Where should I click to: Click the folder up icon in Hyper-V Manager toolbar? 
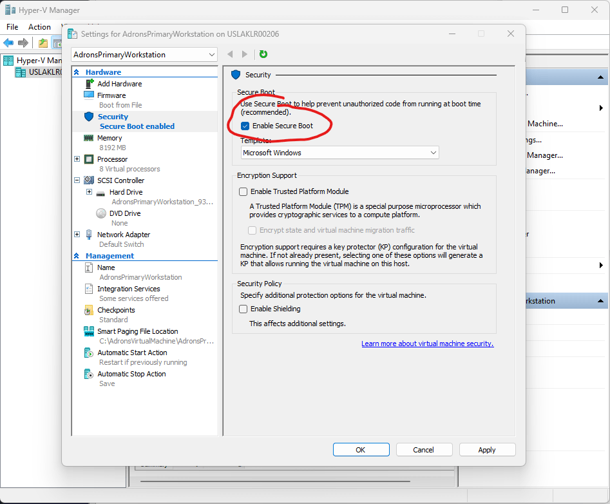(x=43, y=43)
